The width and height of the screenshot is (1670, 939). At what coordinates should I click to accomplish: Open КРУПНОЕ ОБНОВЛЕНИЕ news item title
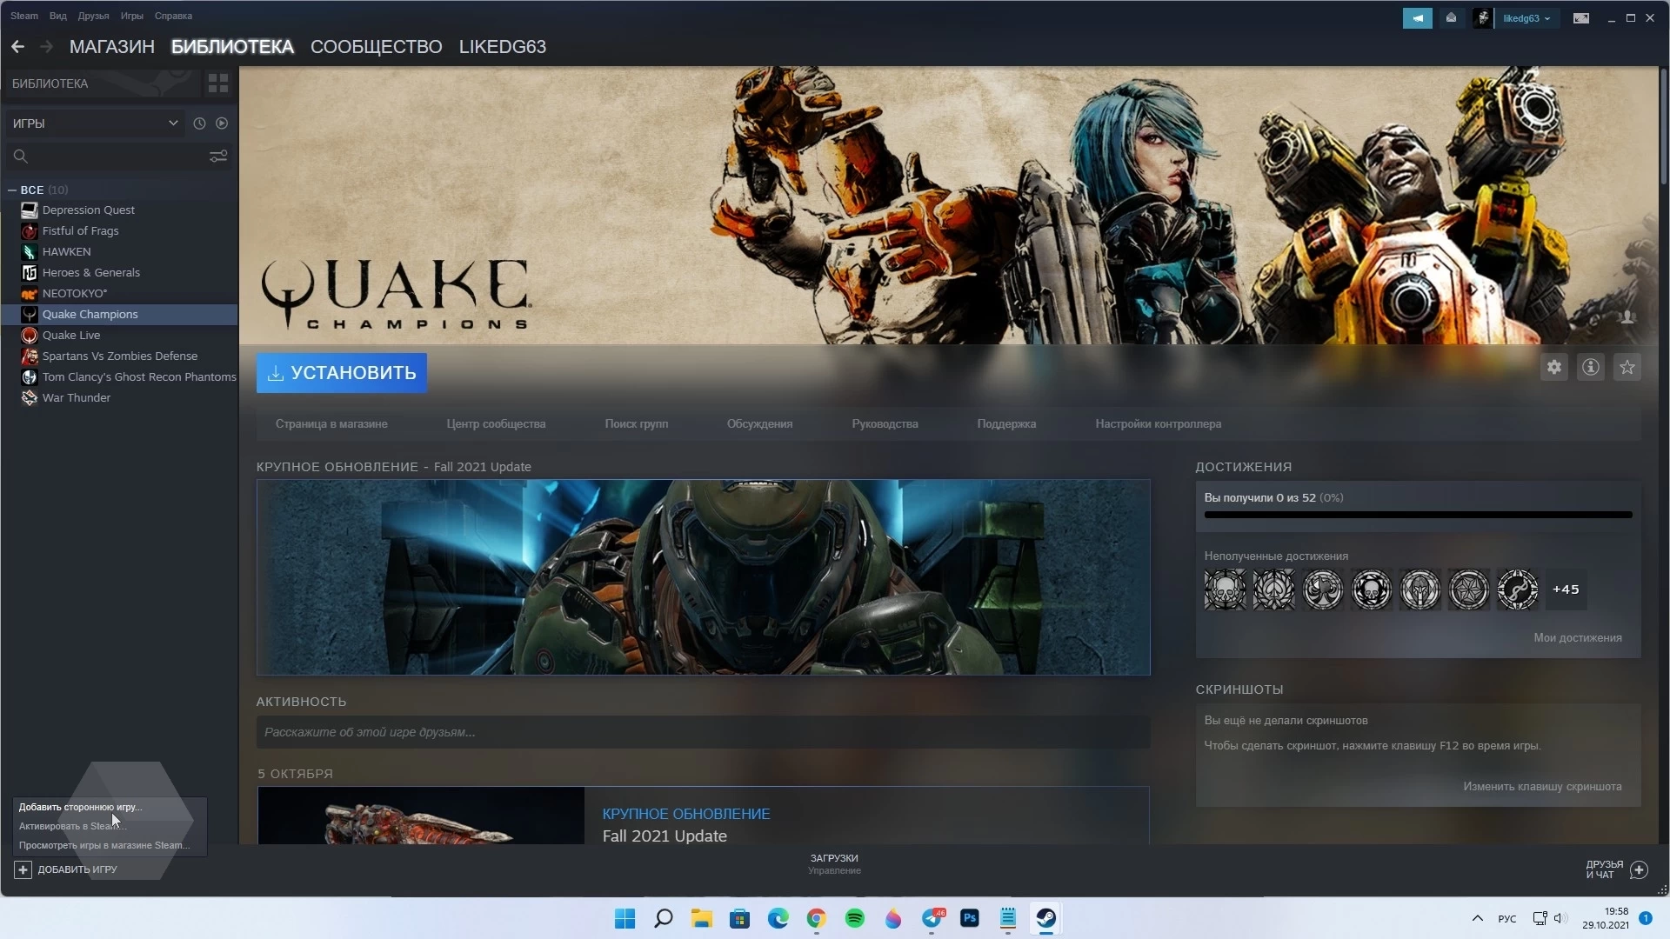(x=686, y=815)
